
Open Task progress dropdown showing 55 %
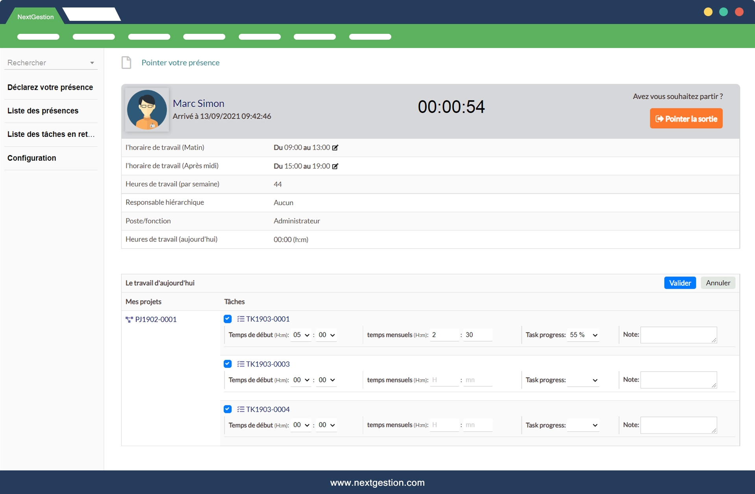click(x=583, y=335)
